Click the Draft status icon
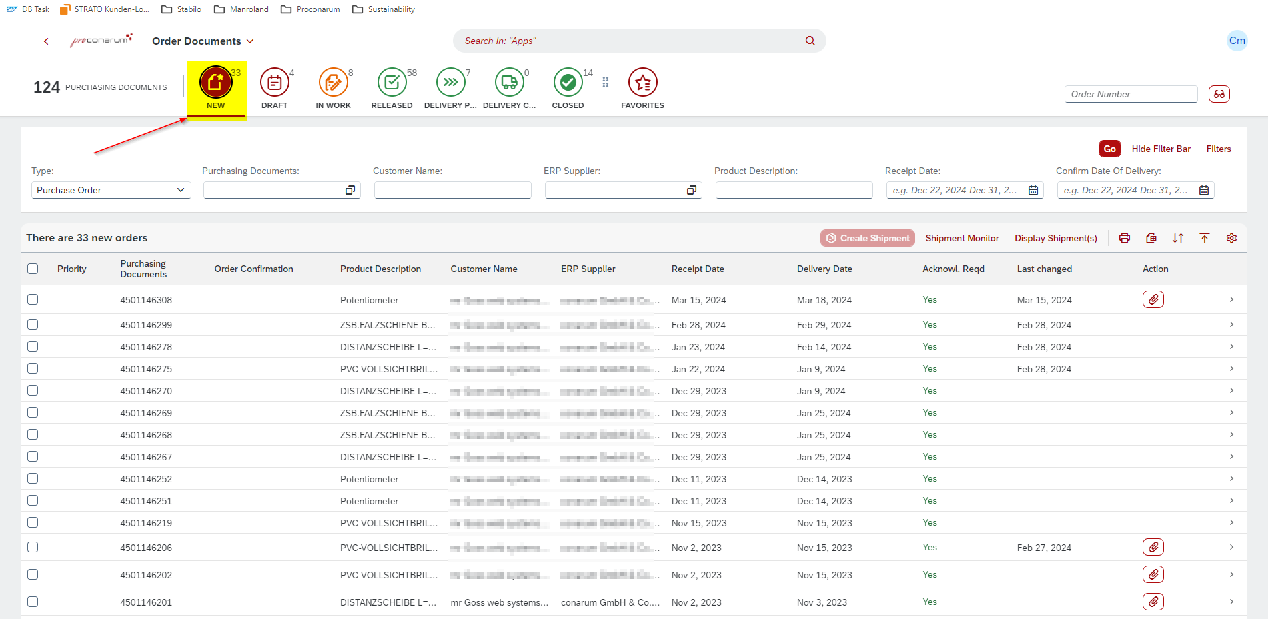Screen dimensions: 1268x619 (274, 83)
